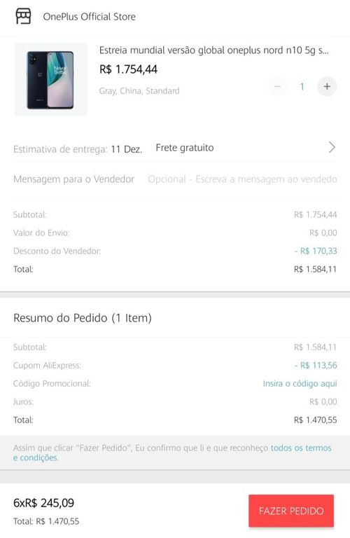Increase quantity with the plus button
The image size is (350, 538).
tap(327, 86)
